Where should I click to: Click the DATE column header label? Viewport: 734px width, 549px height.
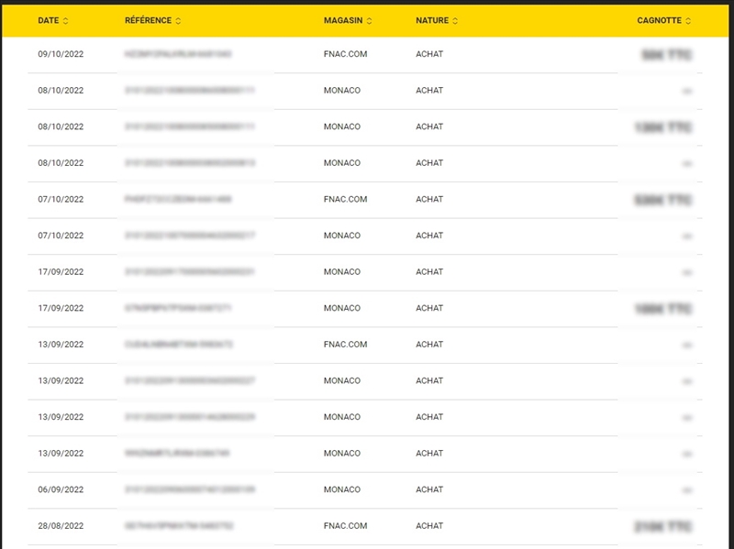click(x=48, y=20)
